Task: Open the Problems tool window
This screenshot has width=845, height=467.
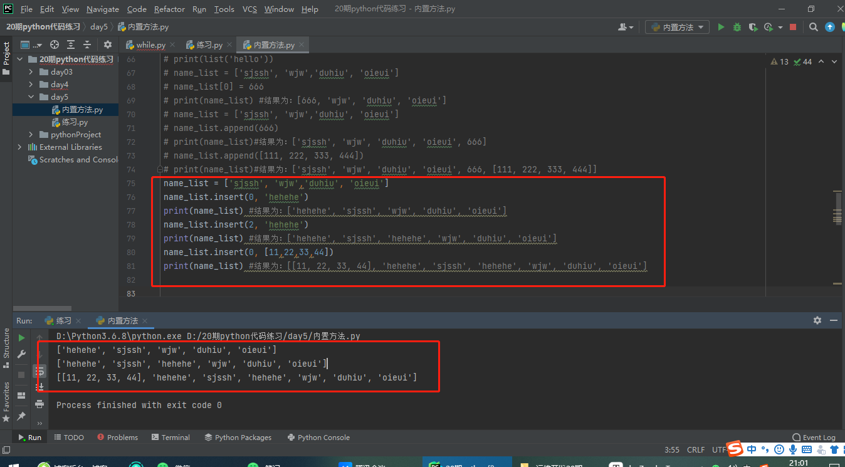Action: (117, 438)
